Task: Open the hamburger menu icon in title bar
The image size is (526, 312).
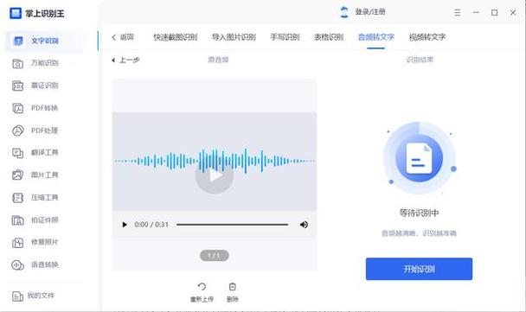Action: [x=458, y=12]
